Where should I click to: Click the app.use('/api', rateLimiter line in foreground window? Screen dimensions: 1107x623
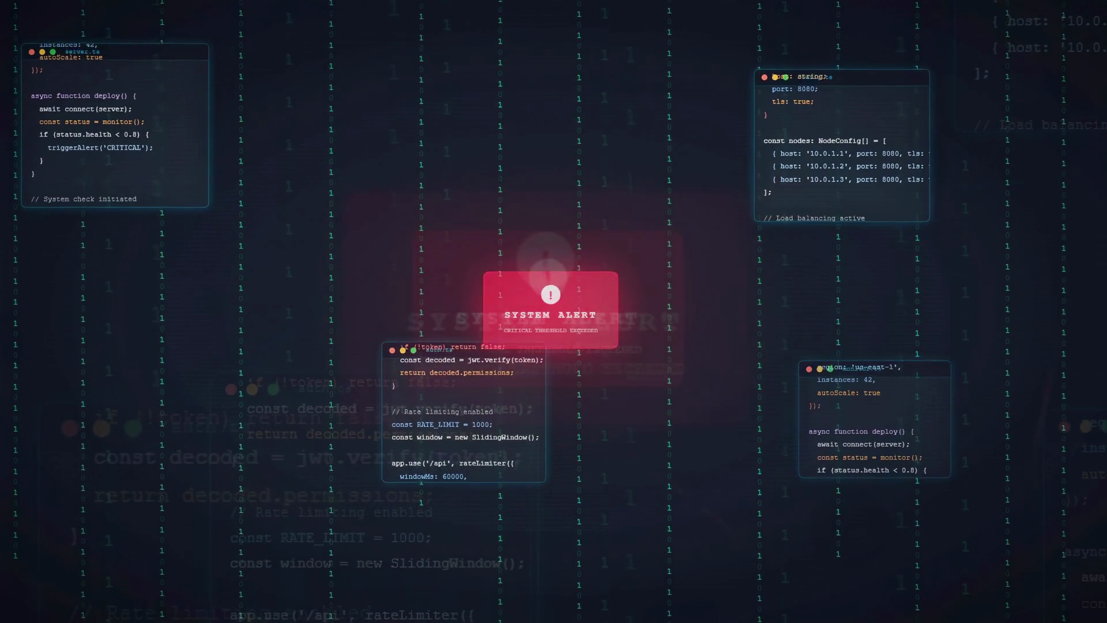453,463
